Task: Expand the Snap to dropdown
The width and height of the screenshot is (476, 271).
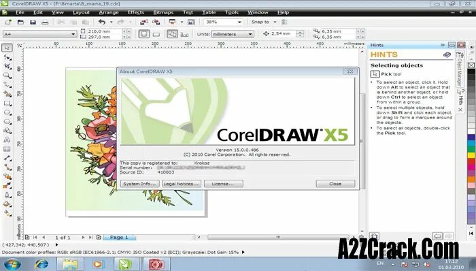Action: (x=275, y=22)
